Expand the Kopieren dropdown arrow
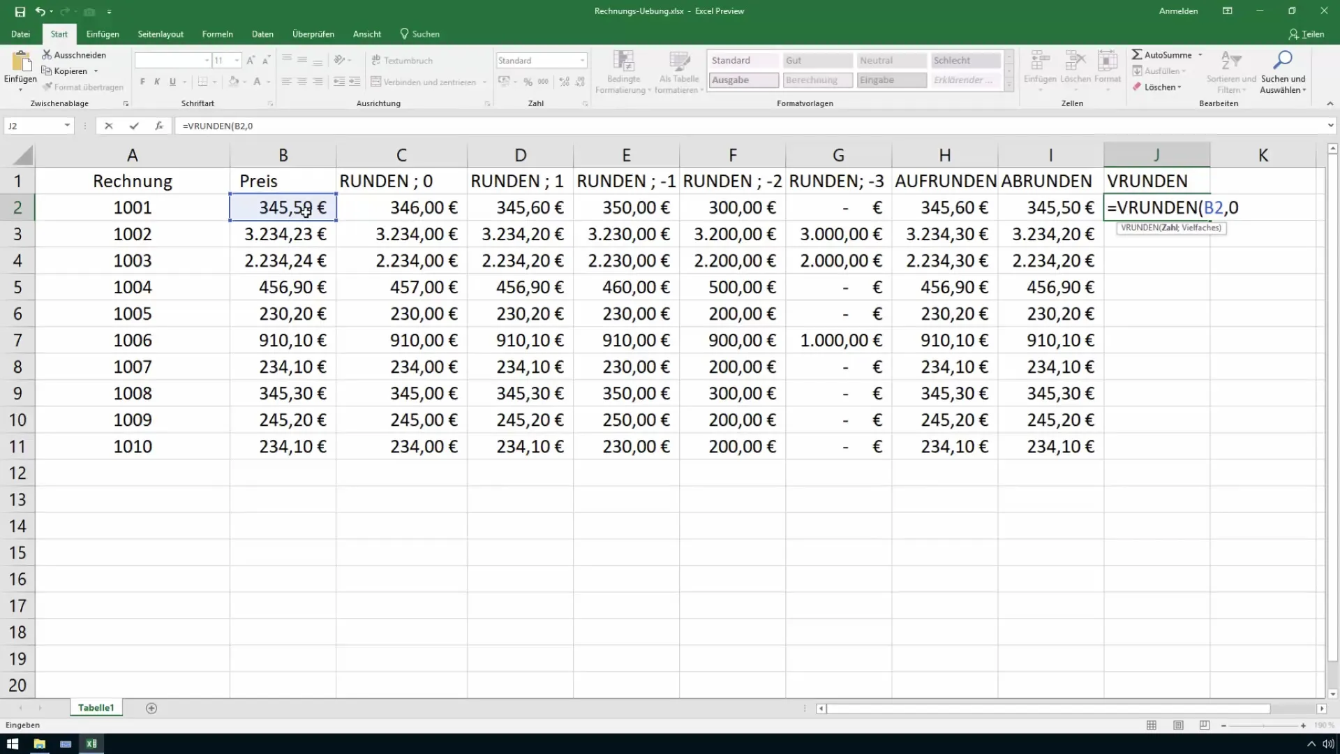 (96, 71)
